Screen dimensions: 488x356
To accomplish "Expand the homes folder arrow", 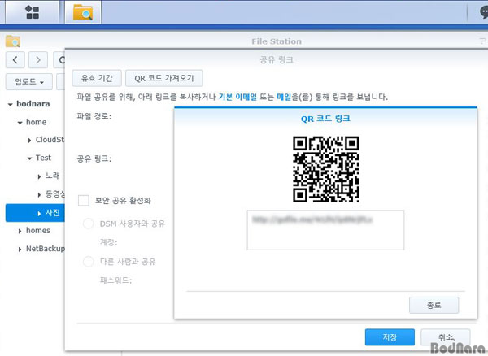I will coord(20,231).
